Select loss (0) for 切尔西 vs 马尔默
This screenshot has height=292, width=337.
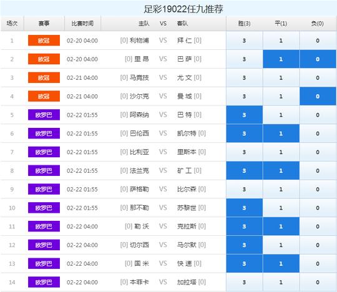click(x=318, y=245)
